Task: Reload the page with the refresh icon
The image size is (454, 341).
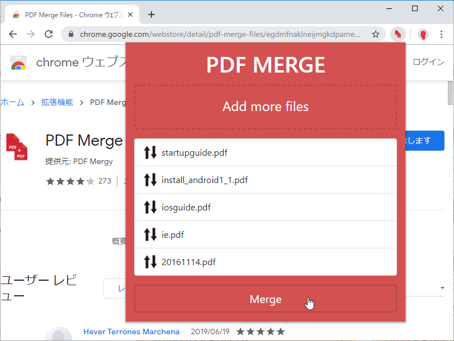Action: coord(49,35)
